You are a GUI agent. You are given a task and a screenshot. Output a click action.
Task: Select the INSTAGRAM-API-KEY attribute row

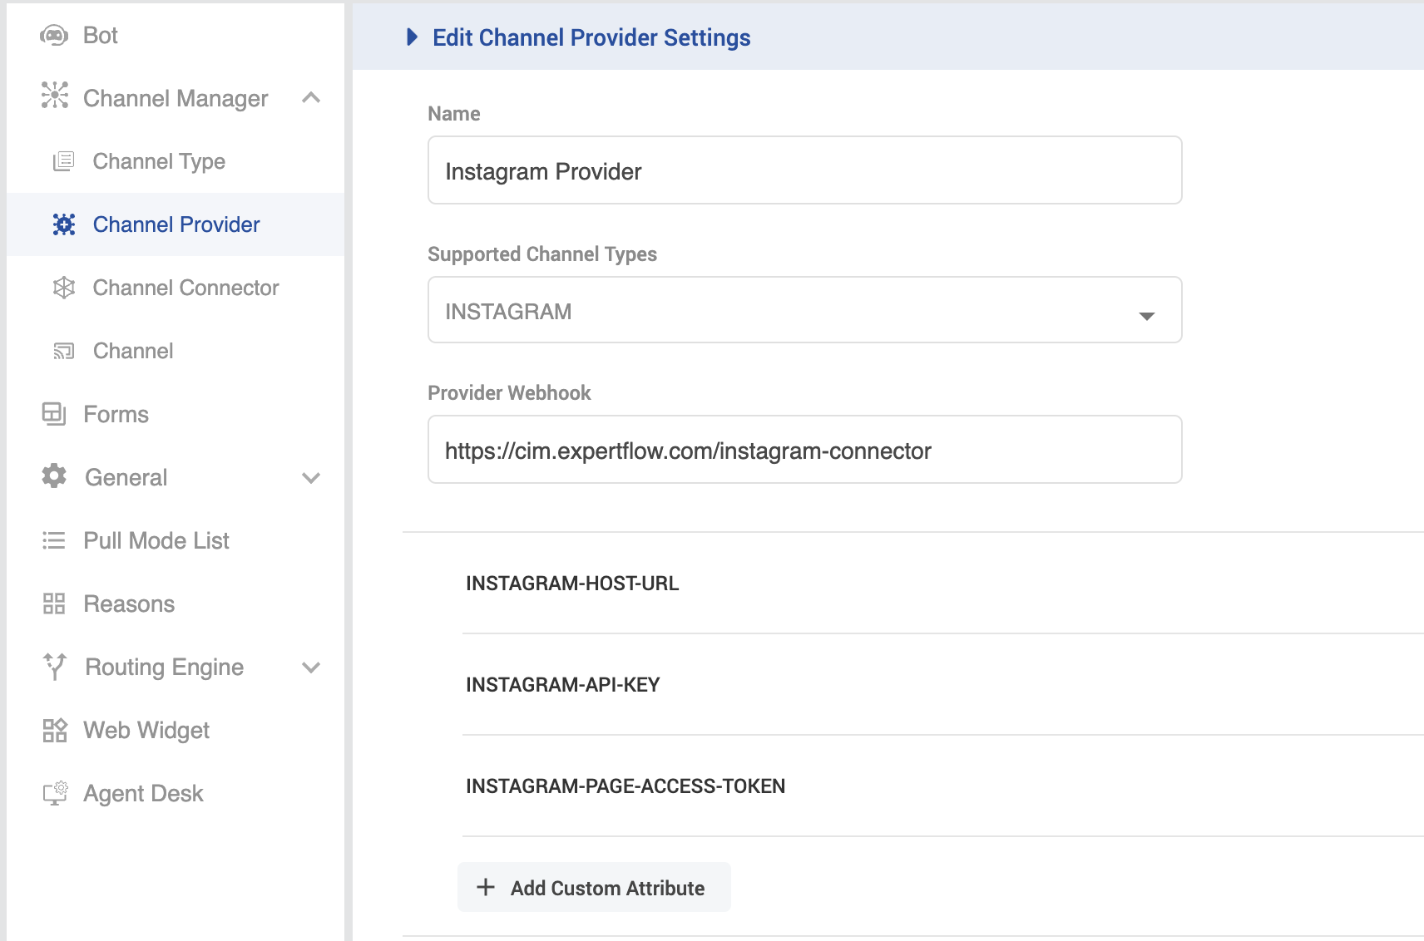tap(563, 685)
